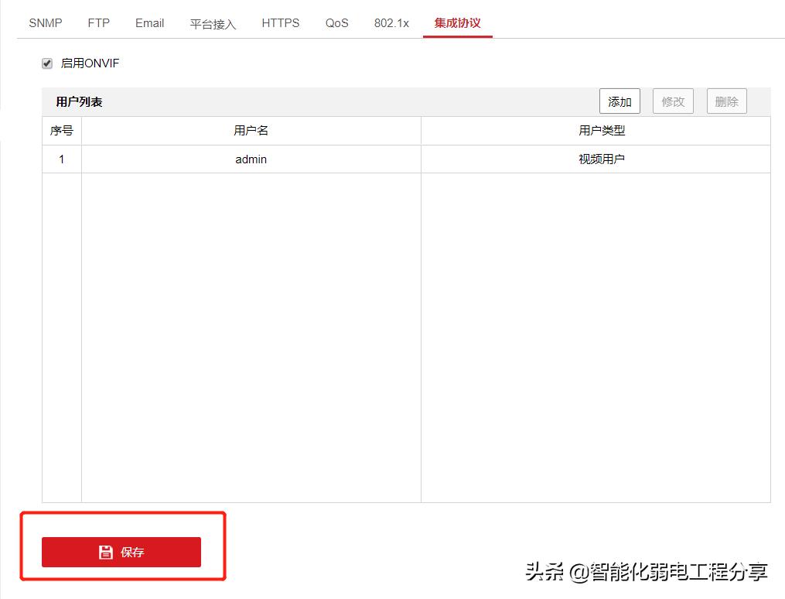Go to the Email tab
The width and height of the screenshot is (785, 599).
pyautogui.click(x=149, y=23)
